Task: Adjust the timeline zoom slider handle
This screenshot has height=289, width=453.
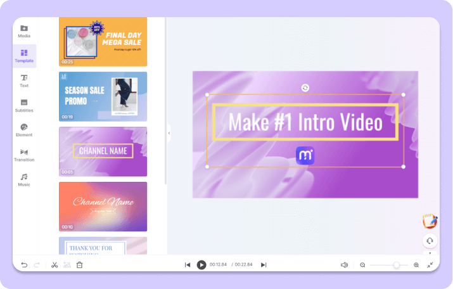Action: (x=397, y=265)
